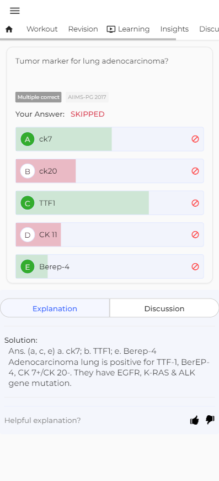Switch to the Revision tab
Image resolution: width=219 pixels, height=481 pixels.
[83, 29]
